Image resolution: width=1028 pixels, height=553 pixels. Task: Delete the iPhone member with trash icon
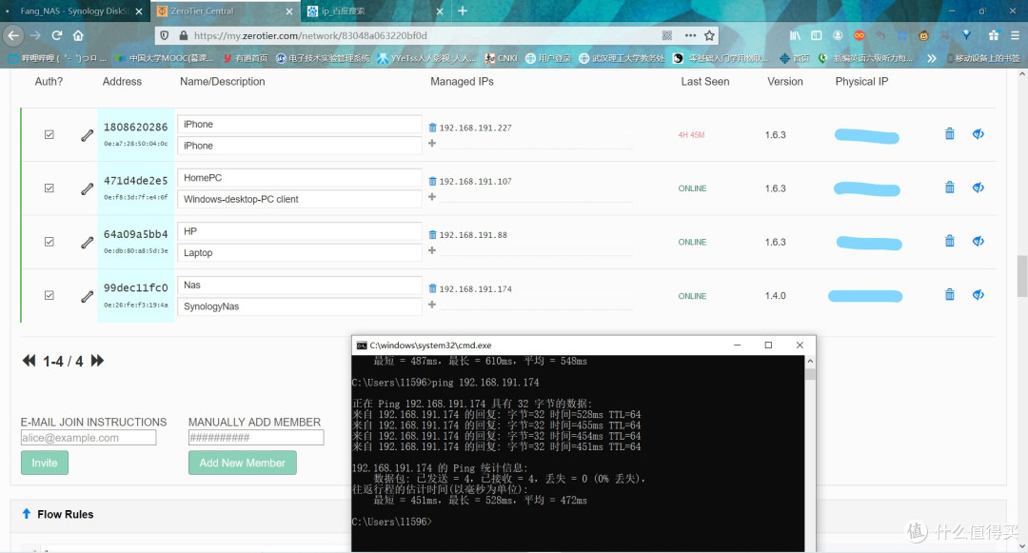point(949,133)
